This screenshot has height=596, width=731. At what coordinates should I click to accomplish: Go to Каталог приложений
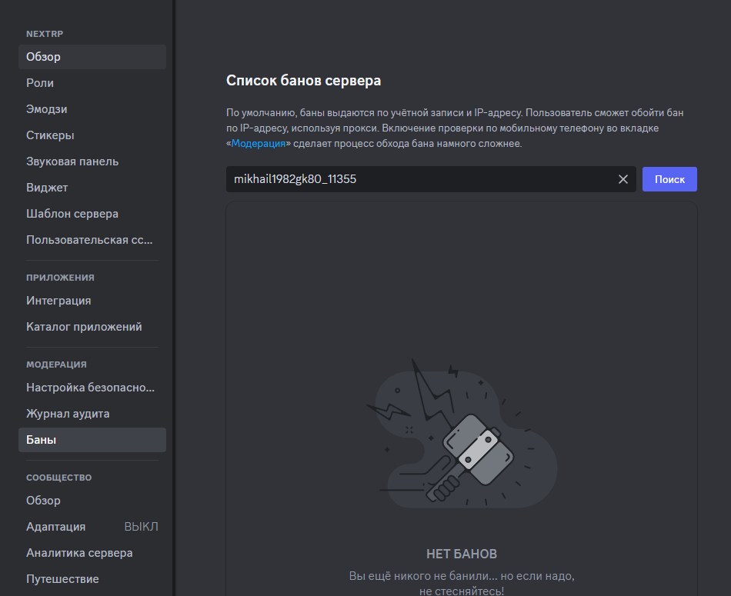[x=92, y=327]
